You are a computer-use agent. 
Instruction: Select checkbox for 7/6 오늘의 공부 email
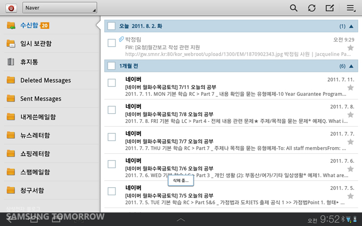pyautogui.click(x=111, y=164)
